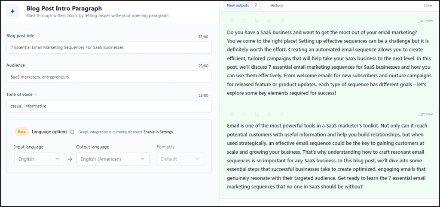
Task: Open the Output language dropdown
Action: 113,159
